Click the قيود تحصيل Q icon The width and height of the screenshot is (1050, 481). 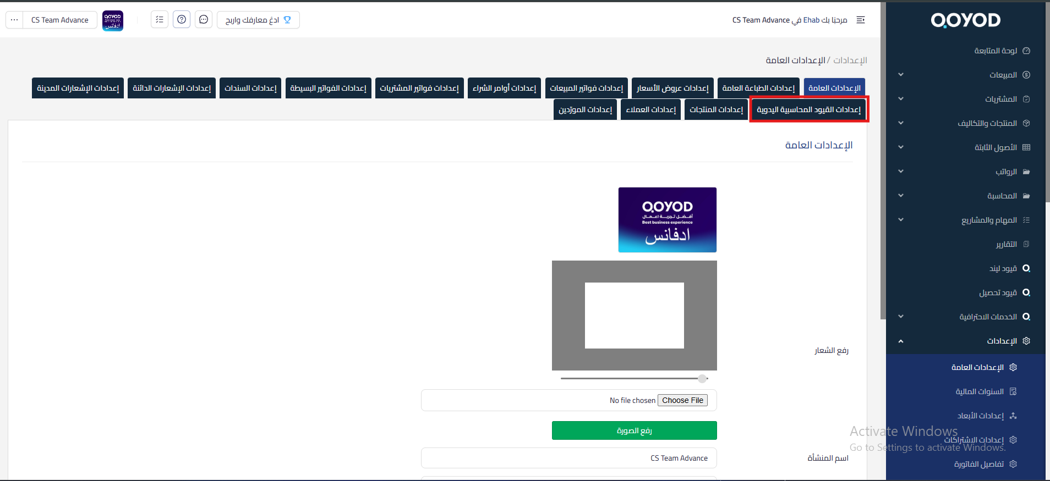tap(1026, 292)
